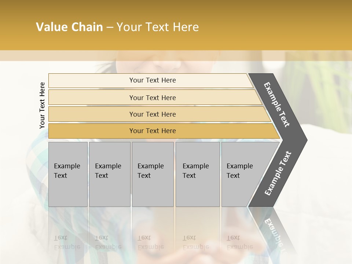Select upper 'Example Text' on dark chevron arrow
The width and height of the screenshot is (352, 264).
(x=277, y=105)
